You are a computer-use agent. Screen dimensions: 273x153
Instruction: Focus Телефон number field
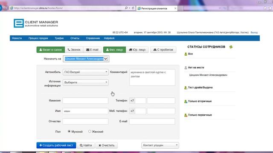tap(161, 101)
